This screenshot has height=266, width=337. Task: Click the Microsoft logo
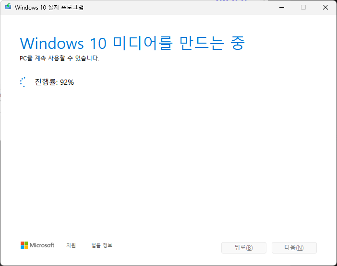click(x=37, y=245)
